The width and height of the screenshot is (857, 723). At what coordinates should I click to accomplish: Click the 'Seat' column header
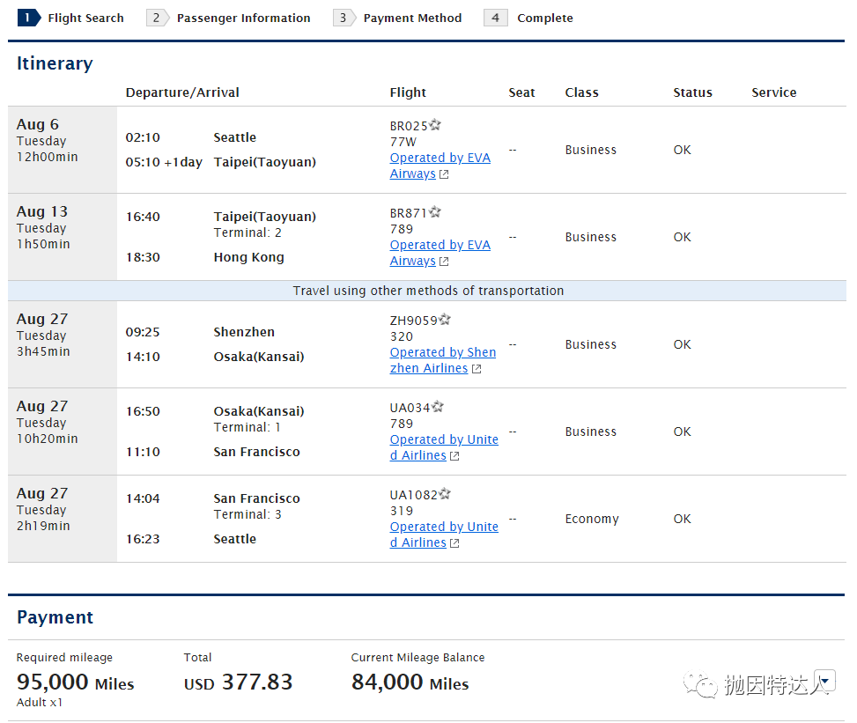pos(521,92)
